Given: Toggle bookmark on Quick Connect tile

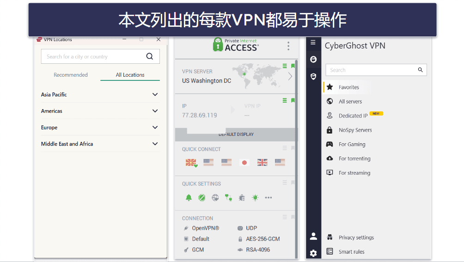Looking at the screenshot, I should click(293, 148).
